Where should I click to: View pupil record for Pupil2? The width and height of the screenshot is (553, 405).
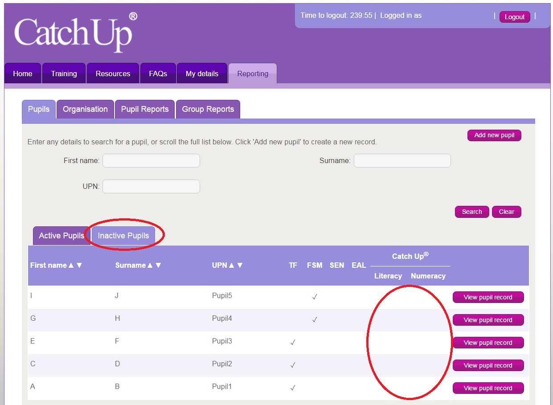click(x=488, y=365)
